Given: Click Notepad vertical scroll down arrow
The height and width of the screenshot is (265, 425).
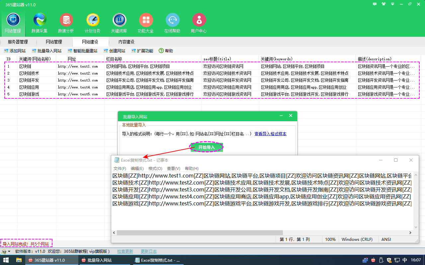Looking at the screenshot, I should coord(416,227).
